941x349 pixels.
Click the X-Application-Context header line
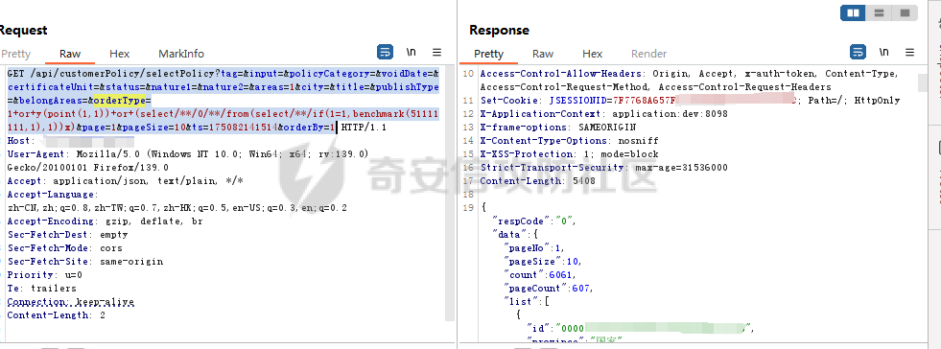click(x=603, y=114)
